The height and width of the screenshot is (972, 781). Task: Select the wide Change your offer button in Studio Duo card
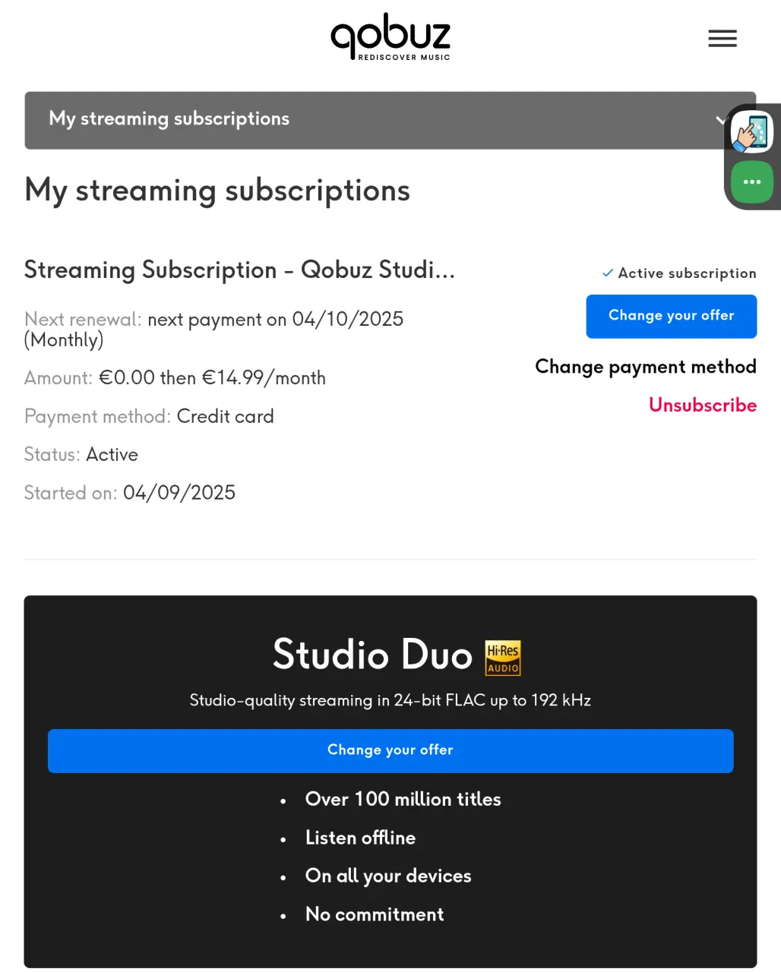[390, 751]
